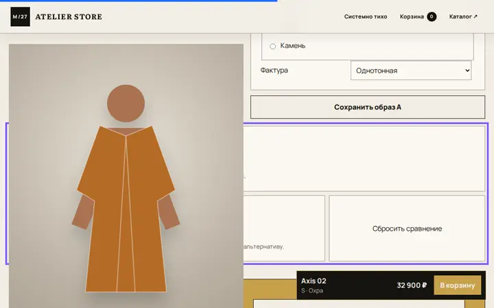Click the M/27 logo badge
494x308 pixels.
[20, 16]
